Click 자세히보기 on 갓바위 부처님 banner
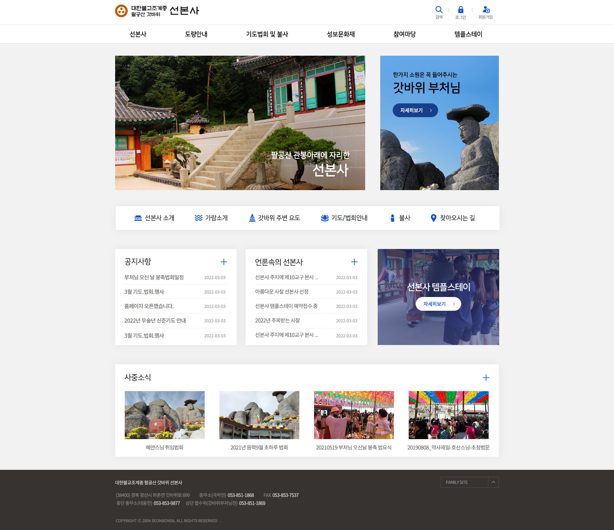614x530 pixels. pyautogui.click(x=415, y=110)
